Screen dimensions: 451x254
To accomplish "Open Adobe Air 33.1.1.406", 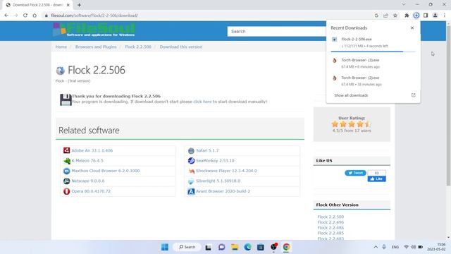I will (x=92, y=150).
